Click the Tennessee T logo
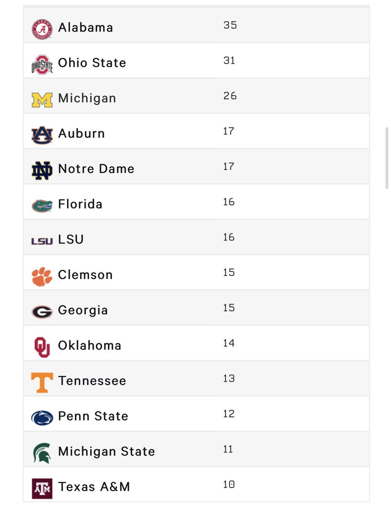This screenshot has height=519, width=391. pos(42,383)
